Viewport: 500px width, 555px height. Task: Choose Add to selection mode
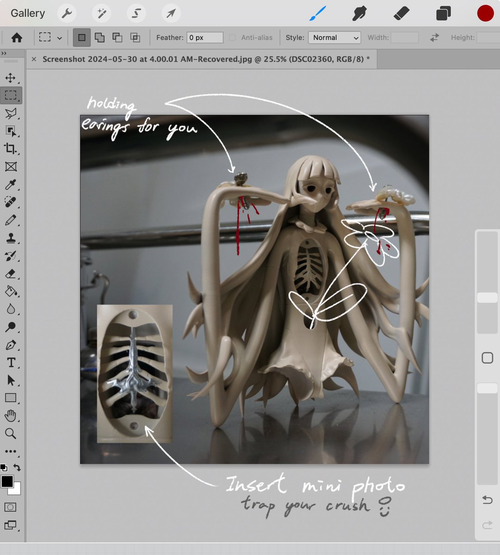99,37
